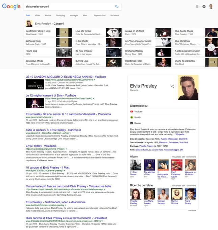Open Le 12 migliori canzoni di Elvis result
Screen dimensions: 218x230
[x=51, y=96]
